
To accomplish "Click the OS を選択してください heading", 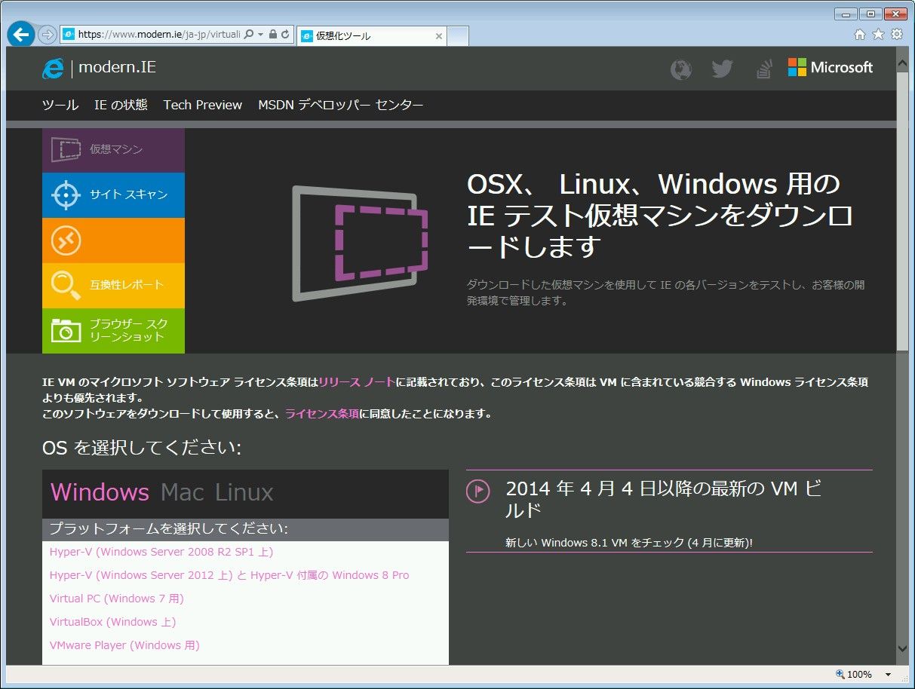I will tap(142, 449).
